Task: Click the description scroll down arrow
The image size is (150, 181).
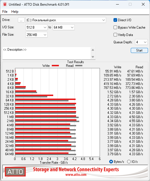Action: 93,57
